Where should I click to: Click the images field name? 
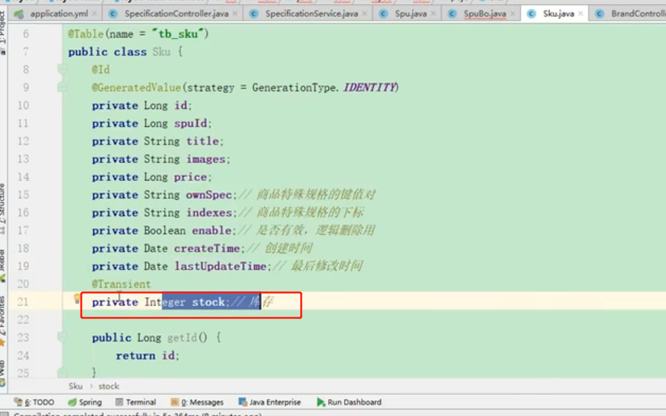206,159
